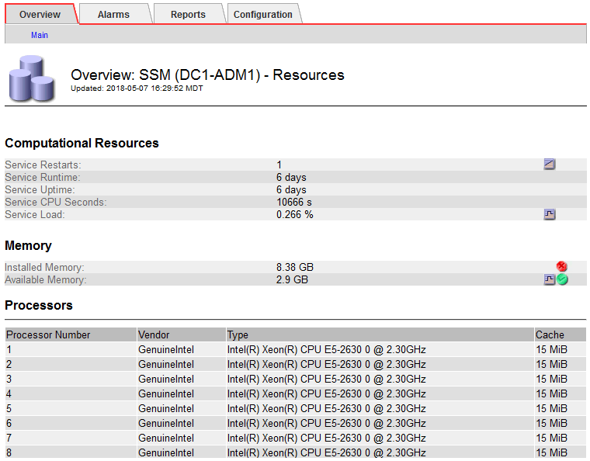
Task: Open chart icon for Service Load
Action: [550, 215]
